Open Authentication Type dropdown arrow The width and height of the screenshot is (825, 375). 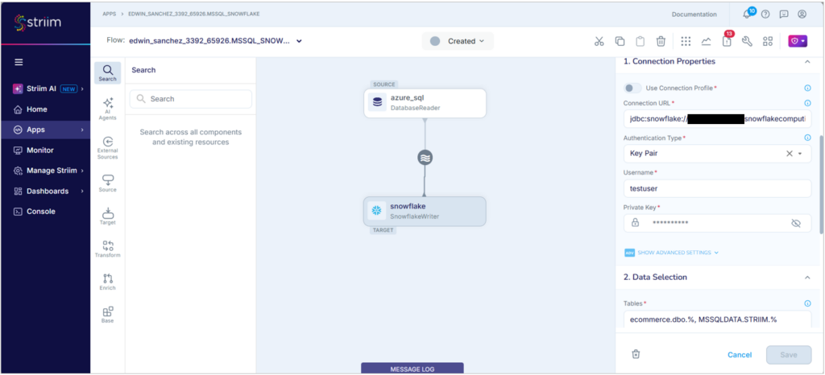(x=800, y=154)
